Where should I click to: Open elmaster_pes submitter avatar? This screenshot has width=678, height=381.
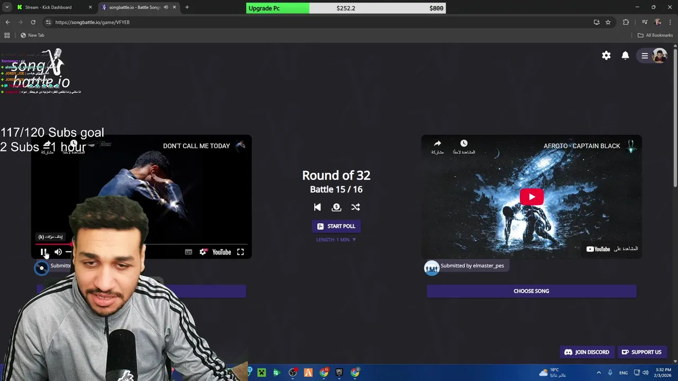(x=432, y=268)
